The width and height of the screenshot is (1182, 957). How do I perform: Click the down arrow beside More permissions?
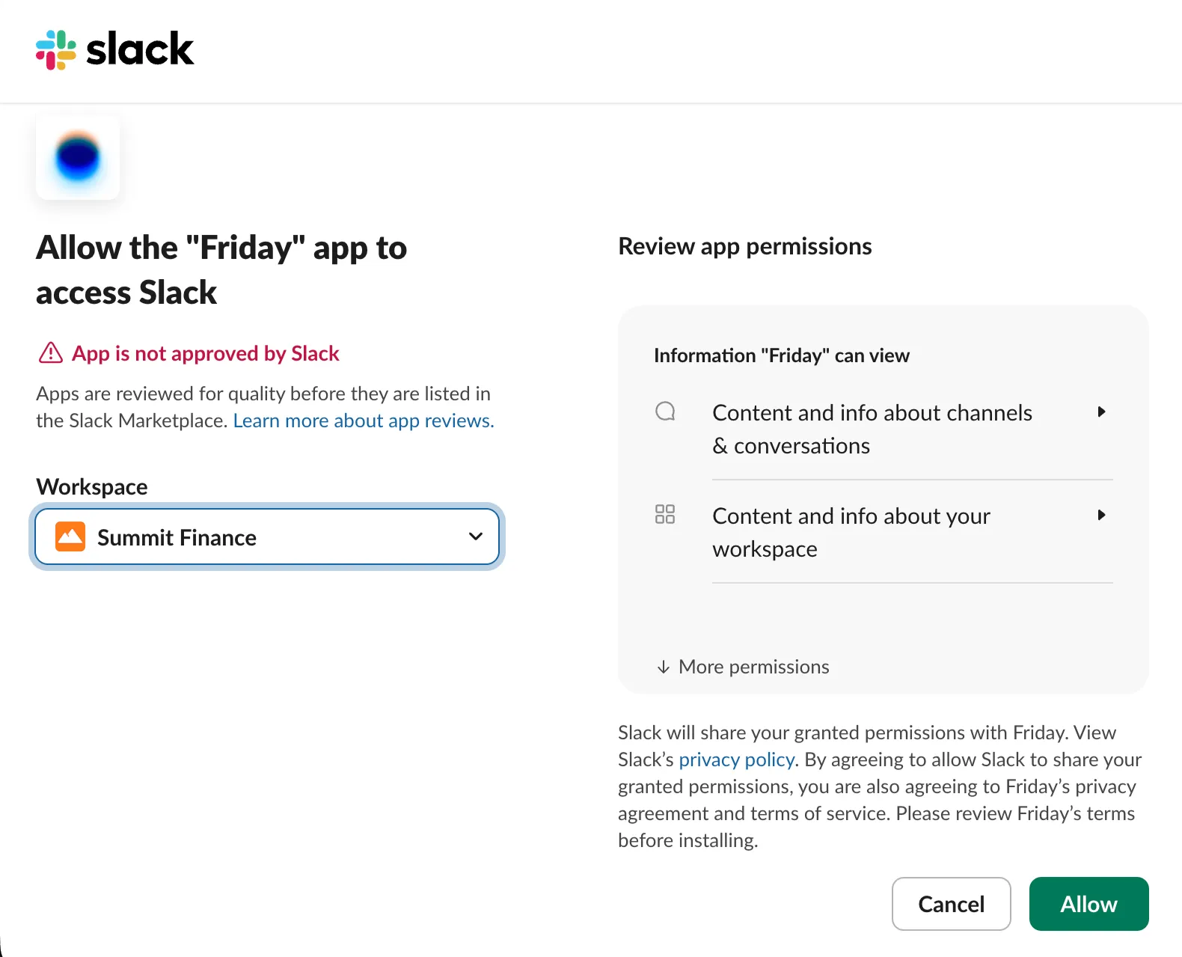coord(663,667)
